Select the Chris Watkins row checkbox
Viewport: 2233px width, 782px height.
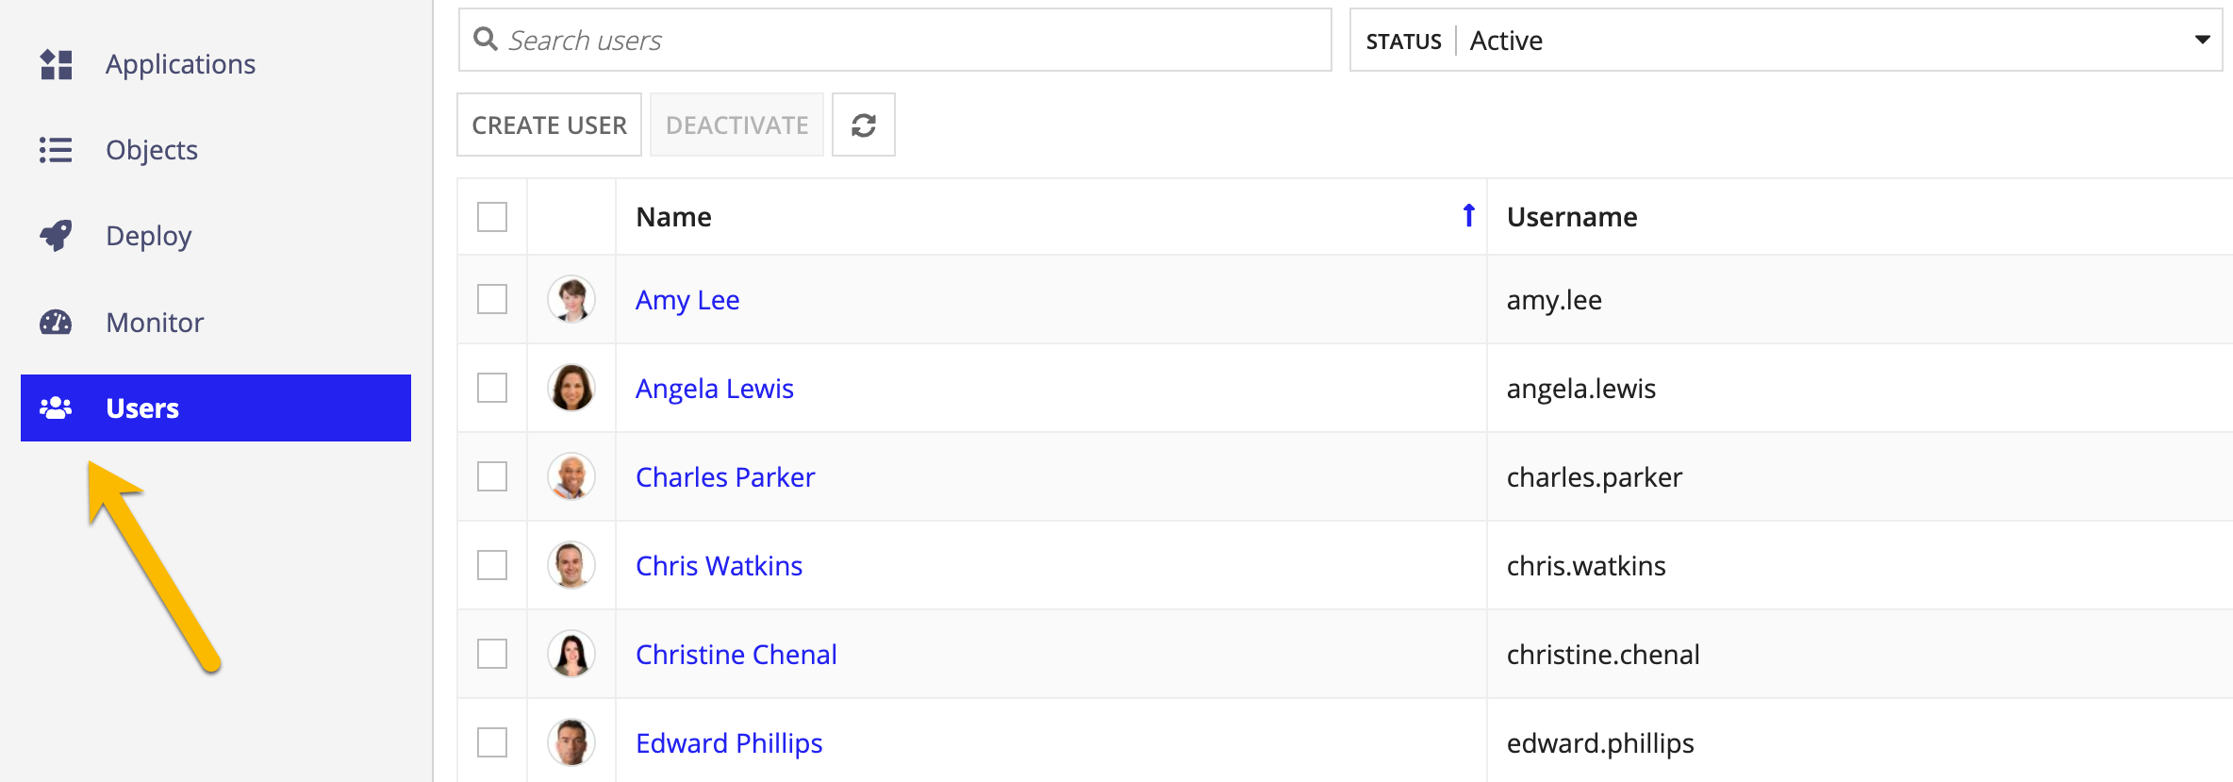coord(492,565)
